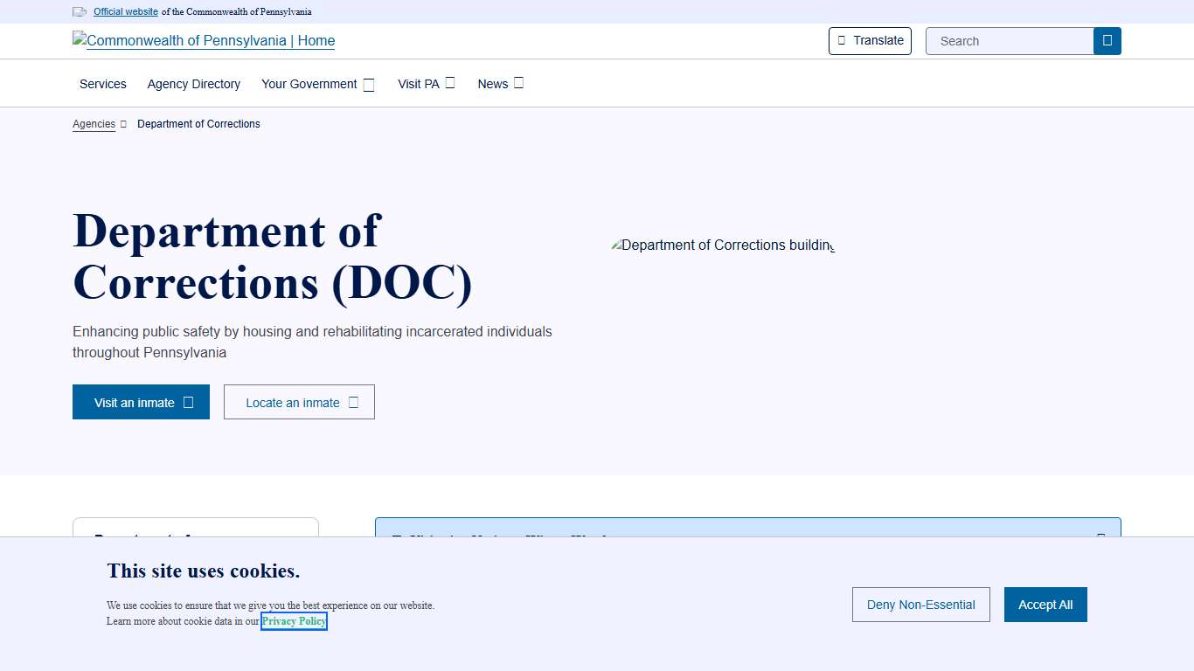Click the arrow icon on Visit an inmate
This screenshot has width=1194, height=671.
188,403
